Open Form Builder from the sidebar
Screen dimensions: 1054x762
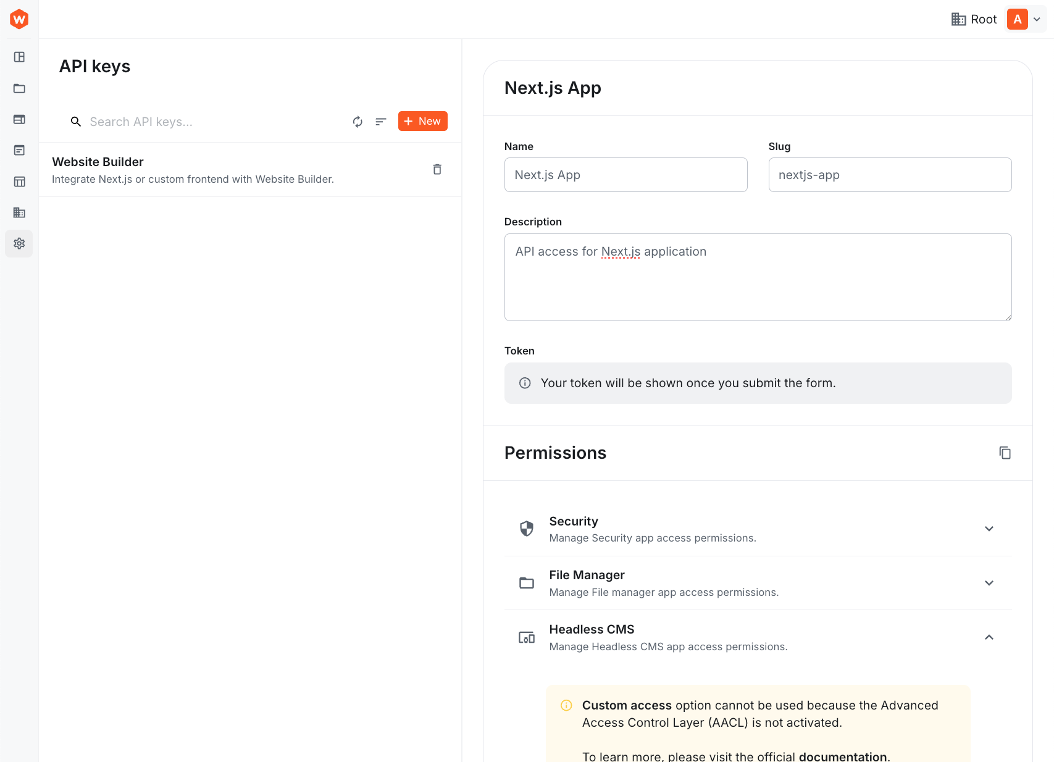coord(19,150)
